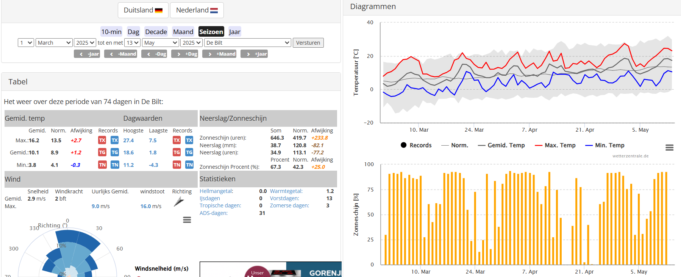Click the blue TN icon under left Records column
Screen dimensions: 681x277
pyautogui.click(x=115, y=165)
